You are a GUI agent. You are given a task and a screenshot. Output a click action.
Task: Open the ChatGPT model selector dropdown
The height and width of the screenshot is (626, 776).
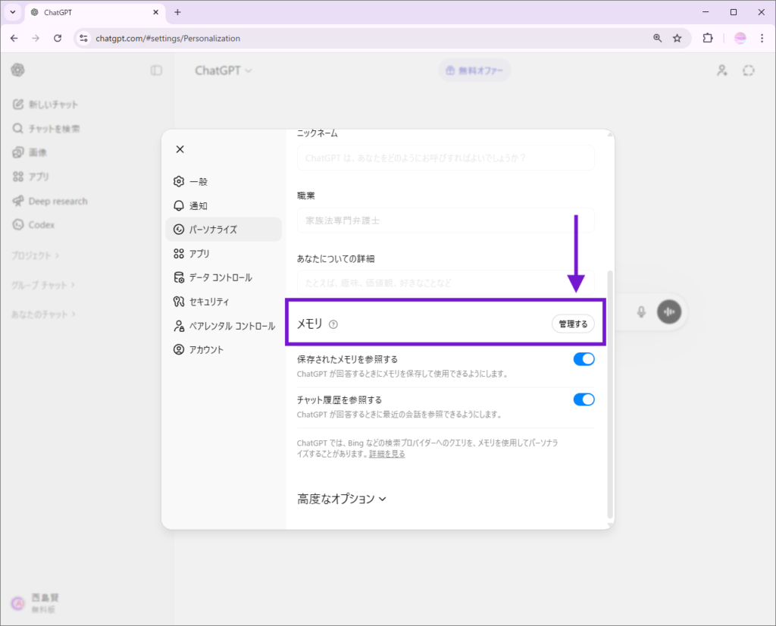click(x=224, y=70)
